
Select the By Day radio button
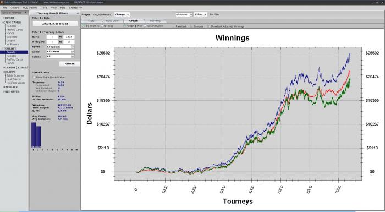103,26
